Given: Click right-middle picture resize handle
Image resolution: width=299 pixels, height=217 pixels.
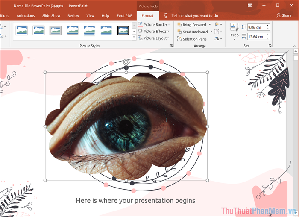Looking at the screenshot, I should [208, 126].
